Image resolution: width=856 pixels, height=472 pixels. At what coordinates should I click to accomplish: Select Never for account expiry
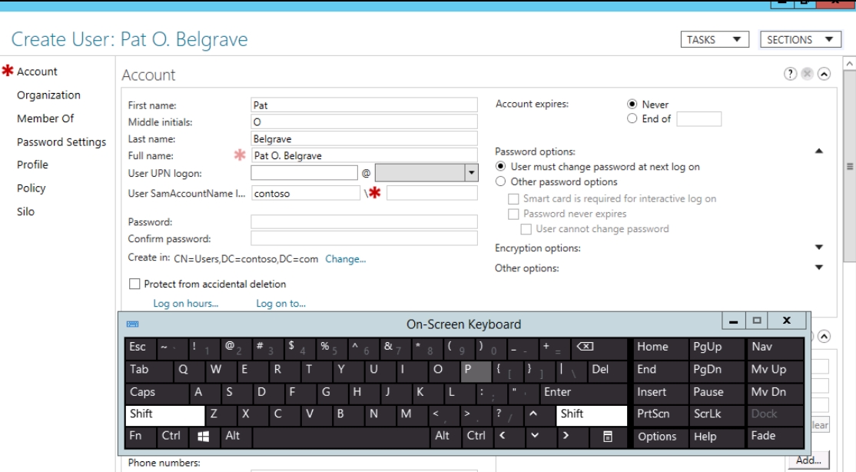click(x=632, y=104)
